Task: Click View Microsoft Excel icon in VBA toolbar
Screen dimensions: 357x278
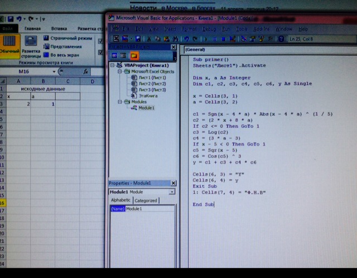Action: click(x=116, y=39)
